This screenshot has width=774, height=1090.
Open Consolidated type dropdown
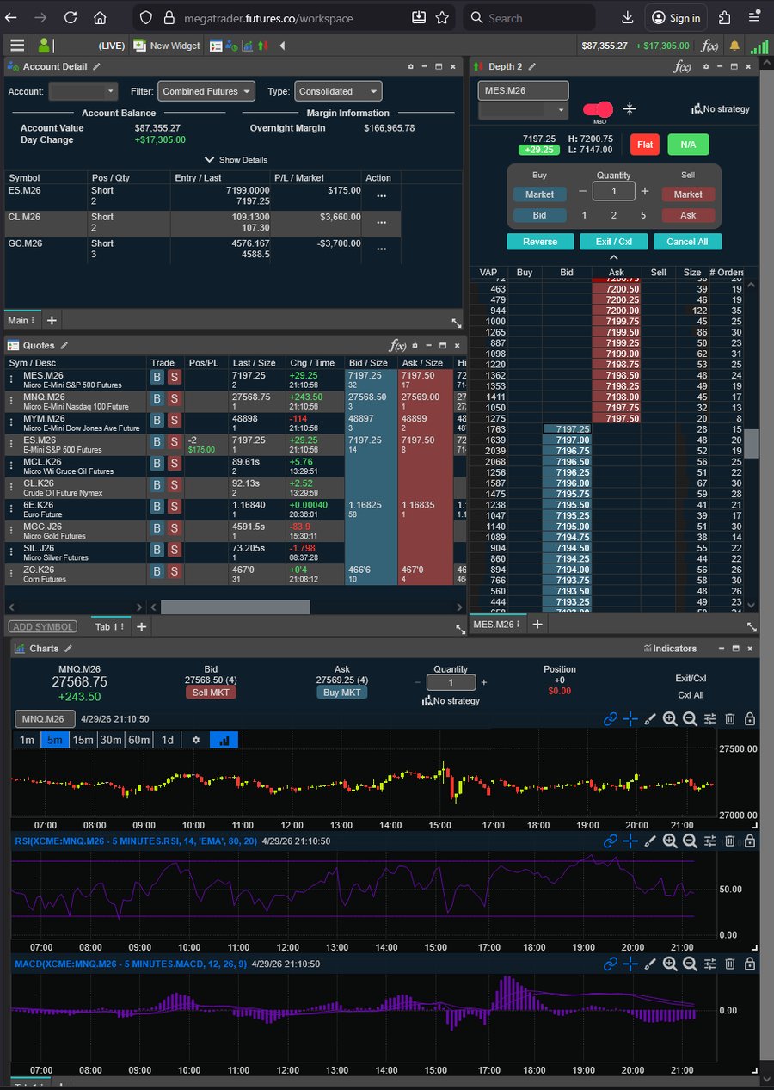point(338,91)
